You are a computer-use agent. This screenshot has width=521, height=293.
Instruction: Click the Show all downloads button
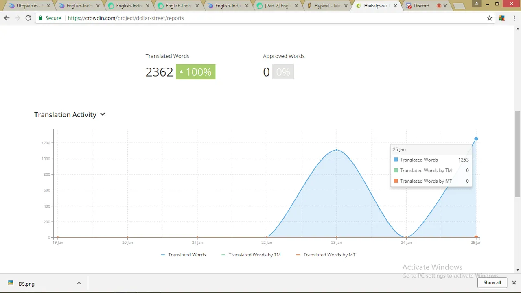(x=492, y=283)
